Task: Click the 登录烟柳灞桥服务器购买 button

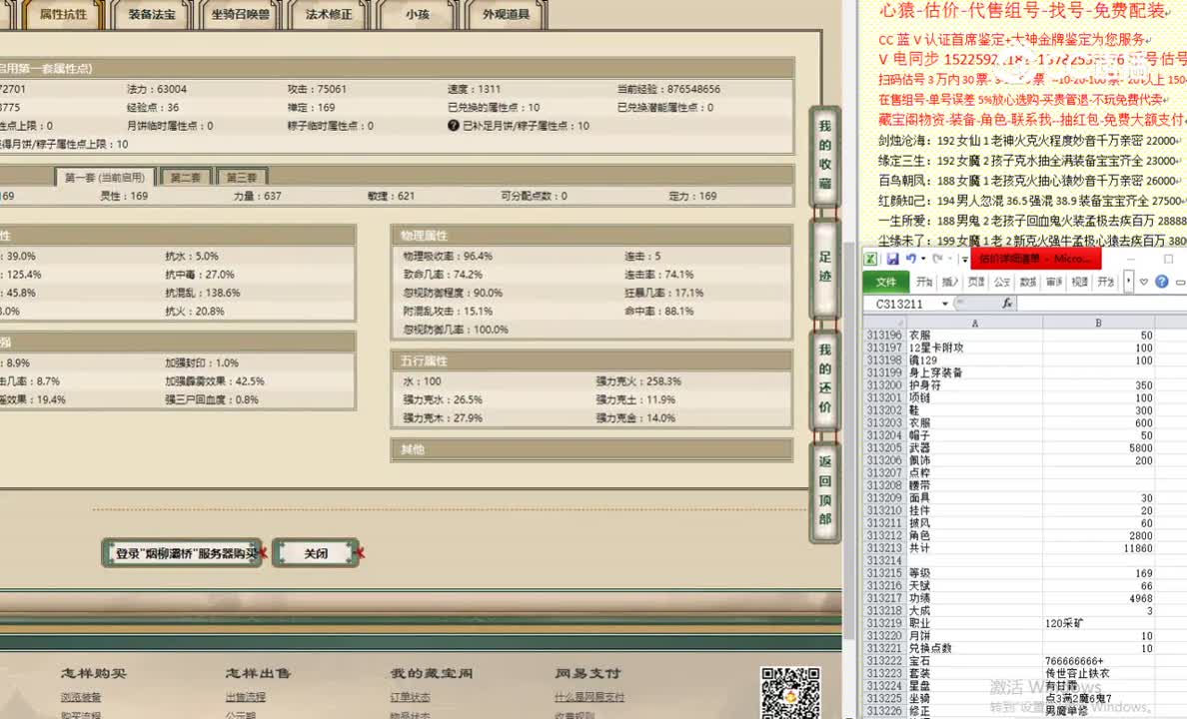Action: point(182,551)
